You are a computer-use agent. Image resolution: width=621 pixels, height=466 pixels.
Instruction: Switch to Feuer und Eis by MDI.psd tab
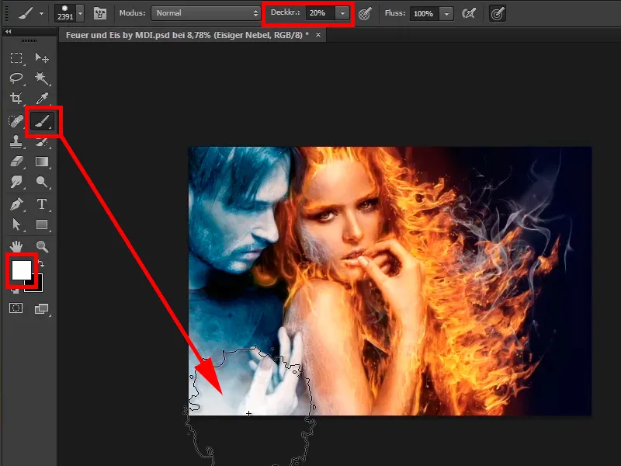tap(187, 35)
